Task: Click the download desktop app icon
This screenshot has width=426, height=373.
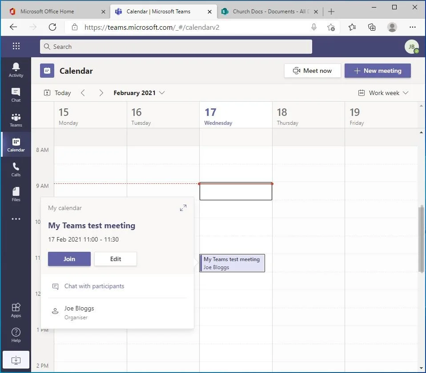Action: coord(16,360)
